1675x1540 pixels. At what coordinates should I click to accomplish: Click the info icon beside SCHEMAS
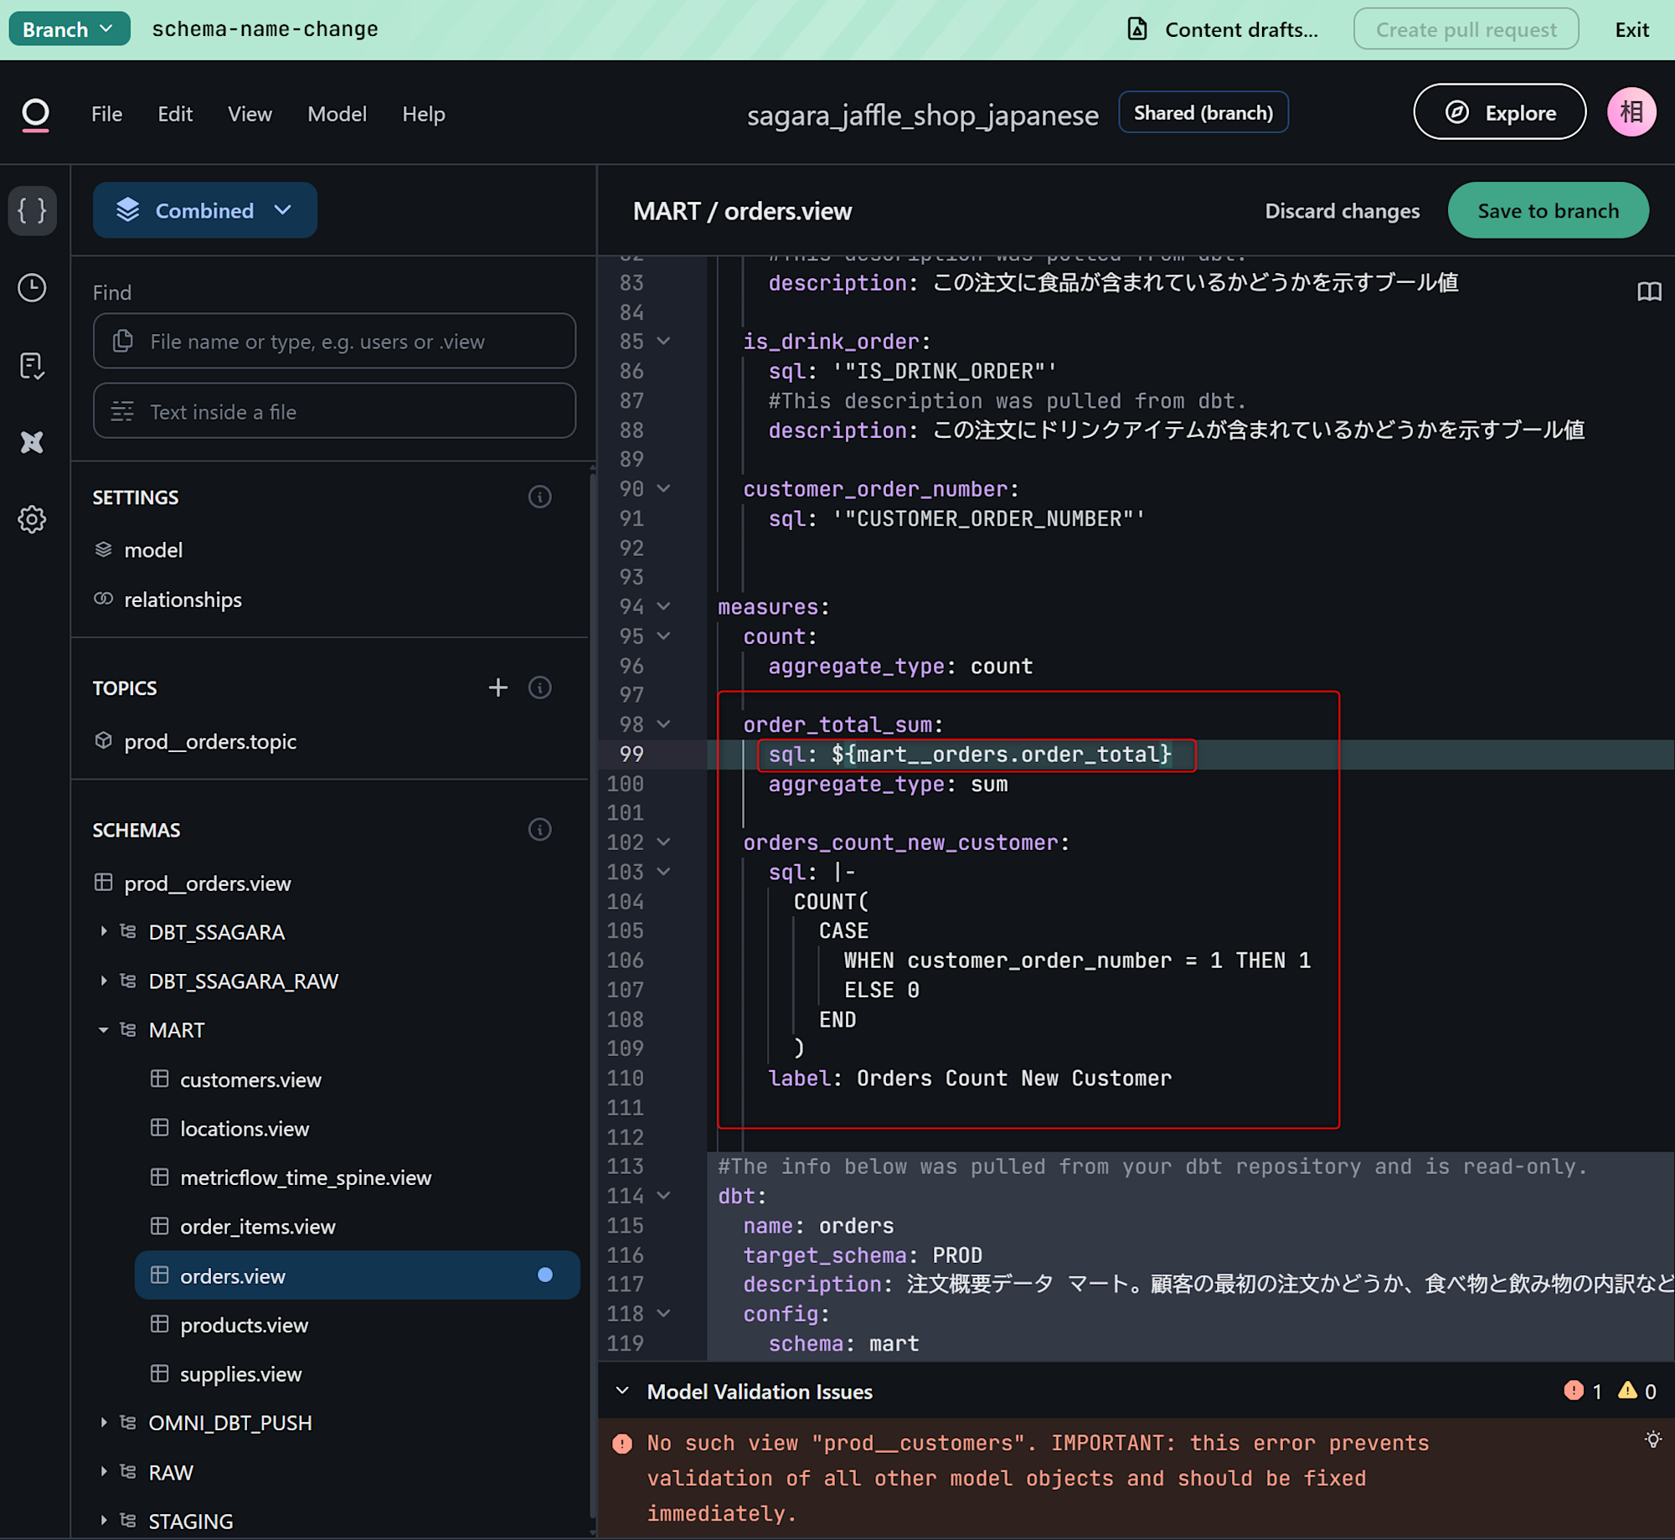pyautogui.click(x=539, y=830)
